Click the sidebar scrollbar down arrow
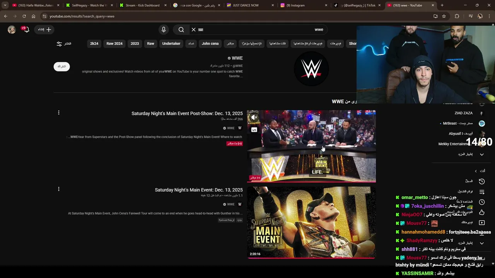 (493, 264)
